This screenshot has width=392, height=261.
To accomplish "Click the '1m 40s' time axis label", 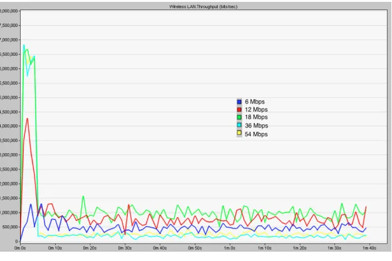I will (x=369, y=248).
